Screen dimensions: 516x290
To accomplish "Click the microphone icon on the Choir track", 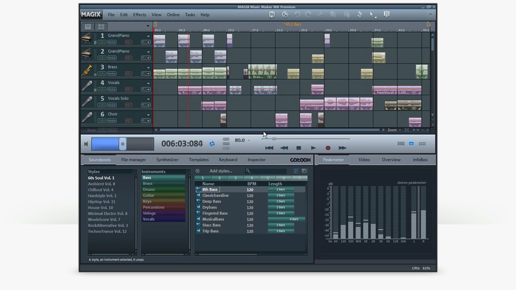I will point(86,117).
